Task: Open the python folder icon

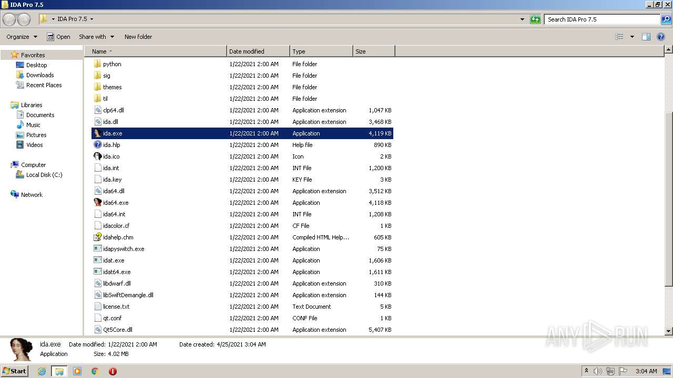Action: [x=97, y=64]
